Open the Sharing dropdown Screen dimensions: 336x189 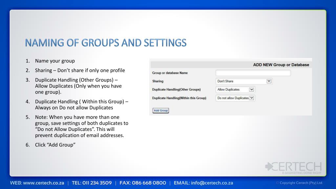[x=244, y=81]
